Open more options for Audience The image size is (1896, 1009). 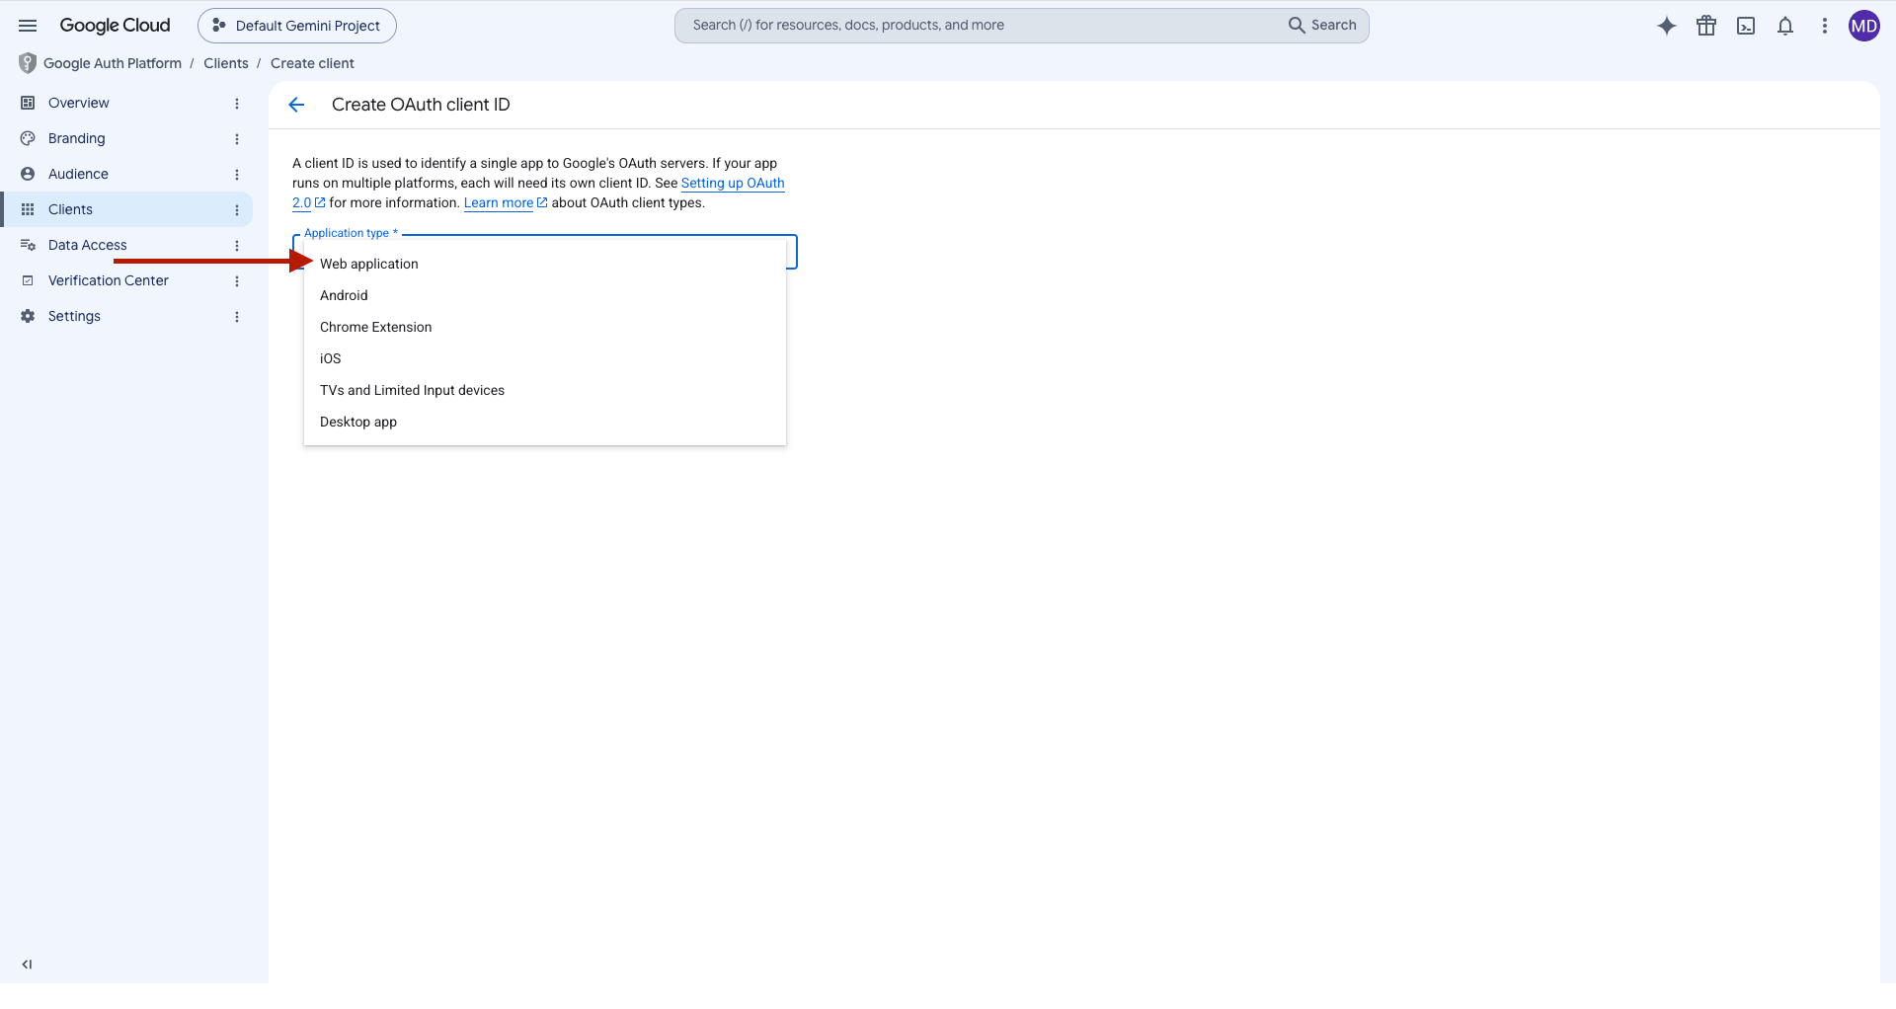(x=237, y=175)
